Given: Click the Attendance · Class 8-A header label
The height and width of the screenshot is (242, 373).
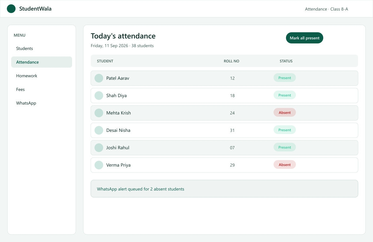Looking at the screenshot, I should pos(326,9).
